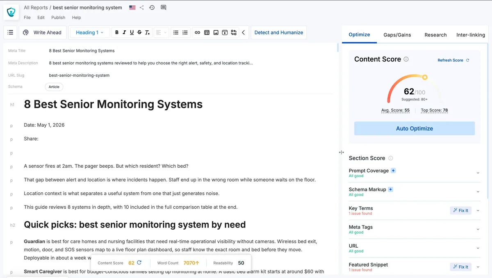The width and height of the screenshot is (492, 278).
Task: Open the Publish menu
Action: (x=58, y=18)
